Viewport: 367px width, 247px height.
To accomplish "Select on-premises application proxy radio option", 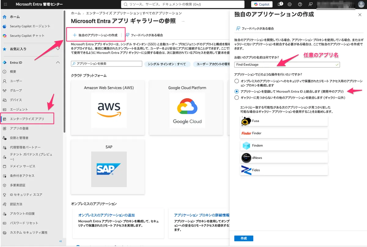I will coord(236,81).
